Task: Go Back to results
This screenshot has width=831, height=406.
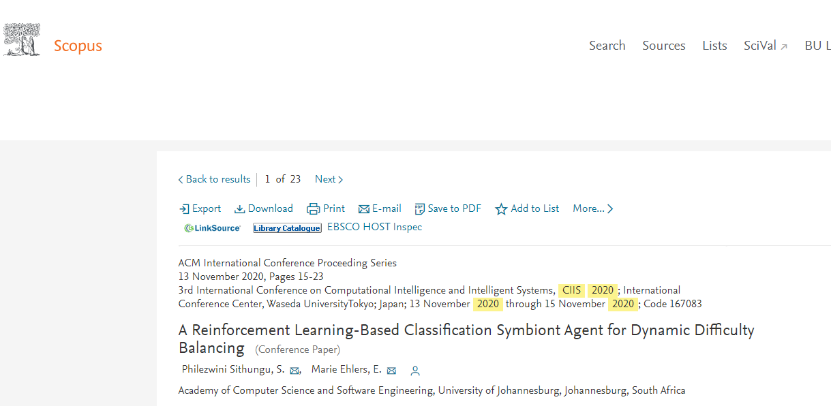Action: pyautogui.click(x=214, y=179)
